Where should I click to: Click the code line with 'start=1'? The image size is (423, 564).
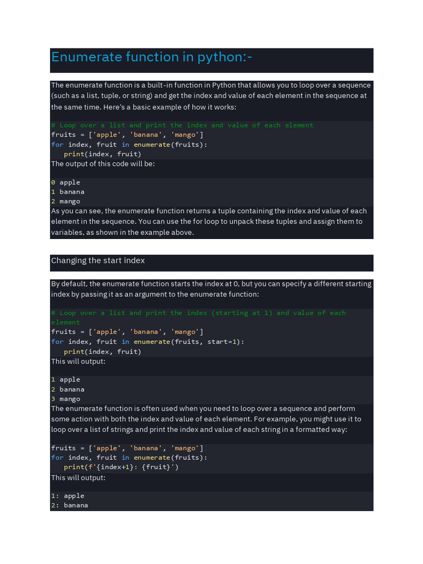148,341
